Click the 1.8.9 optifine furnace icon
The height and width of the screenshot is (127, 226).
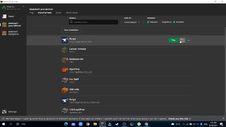[65, 110]
